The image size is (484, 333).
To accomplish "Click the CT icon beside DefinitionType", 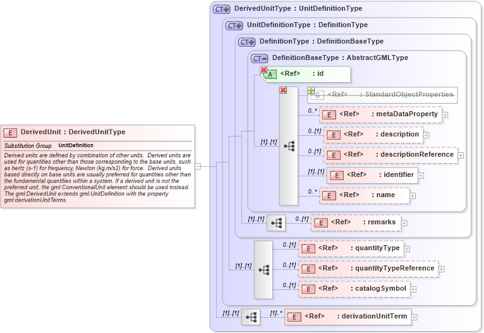I will pos(246,42).
